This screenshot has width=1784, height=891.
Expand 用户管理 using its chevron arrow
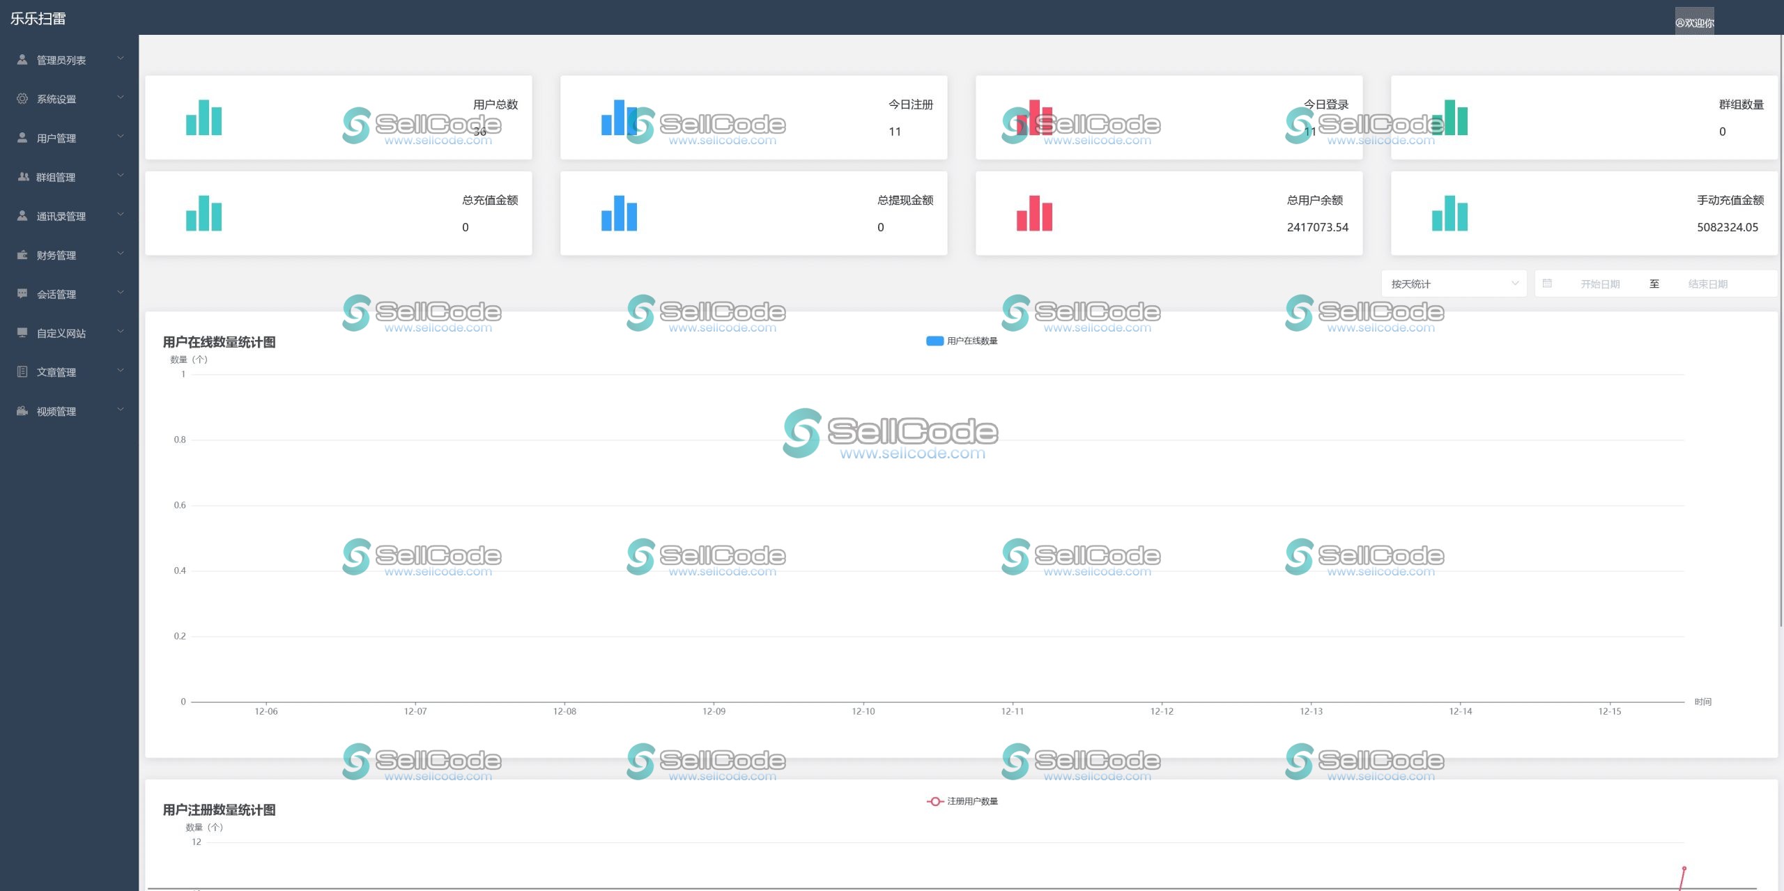pos(121,137)
